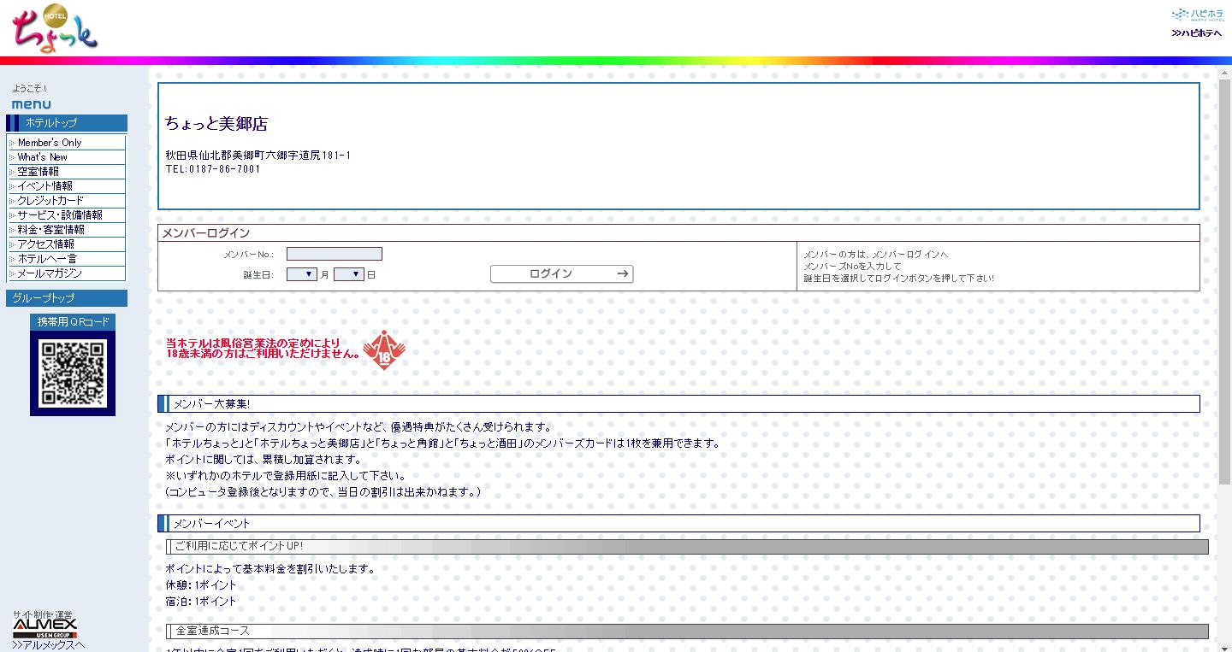1232x652 pixels.
Task: Click the red 18歳未満 warning text
Action: (x=263, y=349)
